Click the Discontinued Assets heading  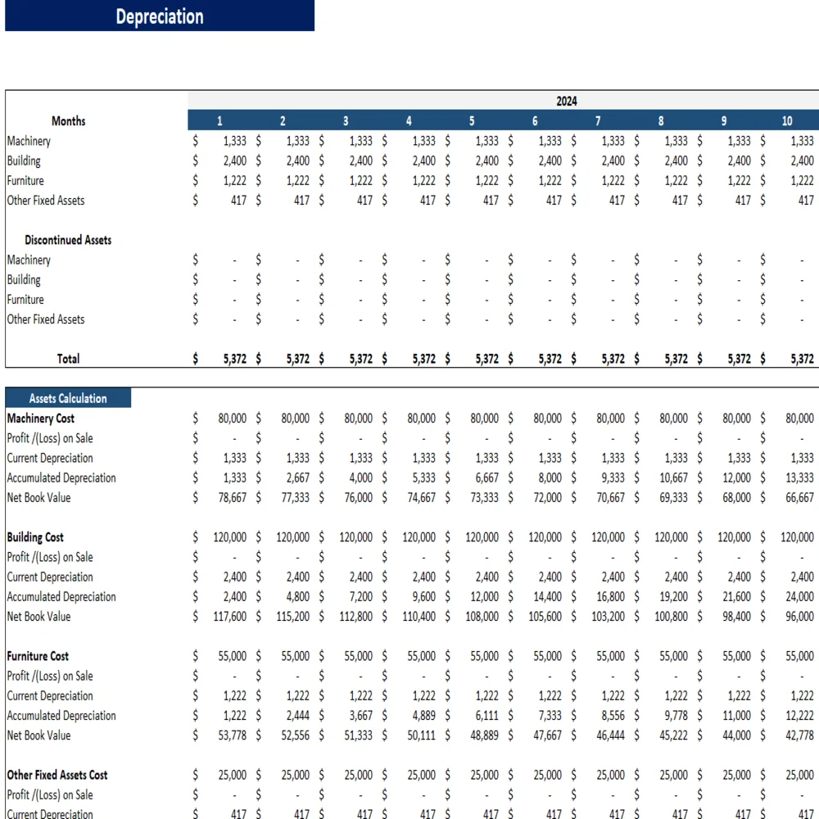click(x=68, y=240)
